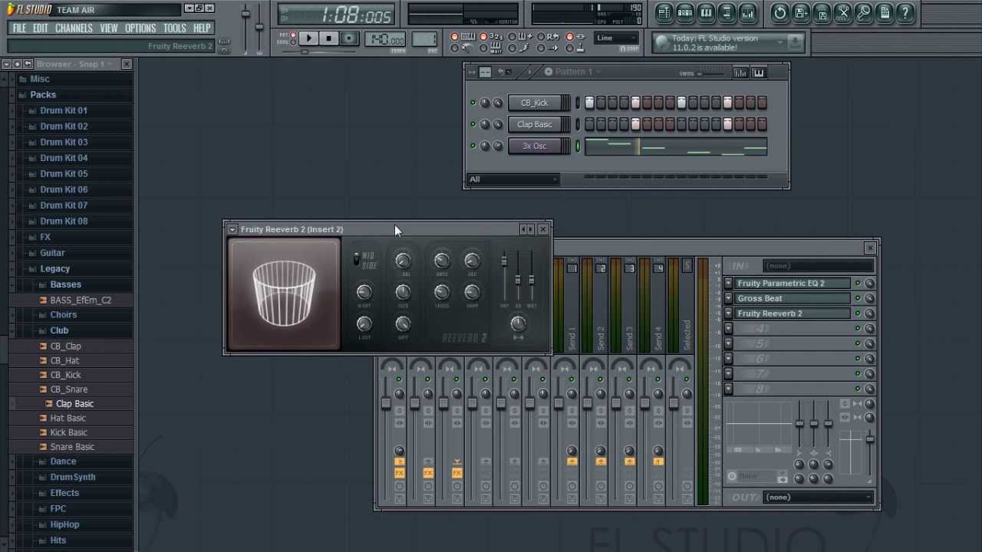Toggle mute LED for Clap Basic channel
982x552 pixels.
point(473,124)
